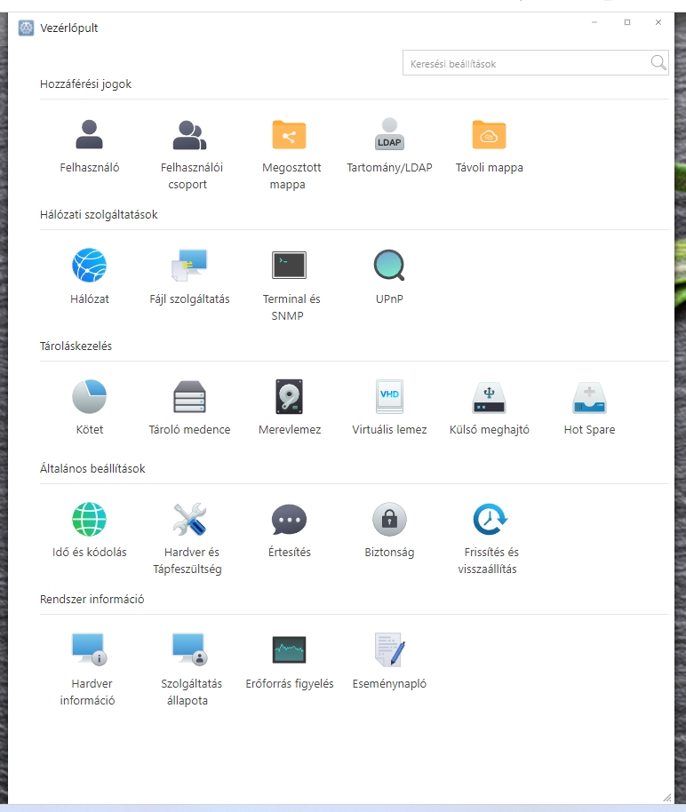Open the Tartomány/LDAP icon
Viewport: 686px width, 812px height.
tap(389, 133)
